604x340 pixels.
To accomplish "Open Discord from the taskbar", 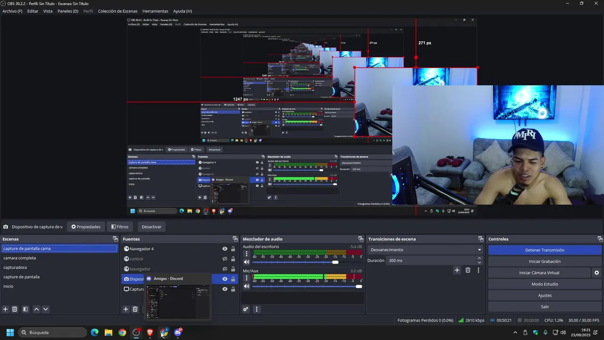I will click(178, 332).
